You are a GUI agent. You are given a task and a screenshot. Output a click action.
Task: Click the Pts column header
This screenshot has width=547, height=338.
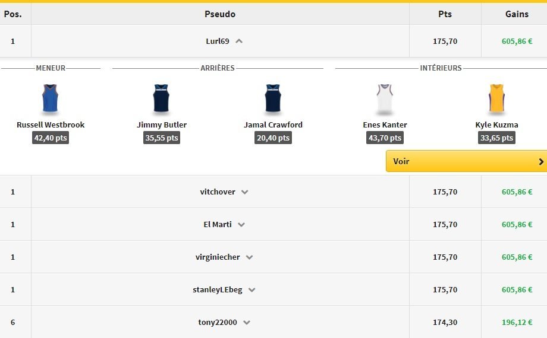[x=445, y=14]
